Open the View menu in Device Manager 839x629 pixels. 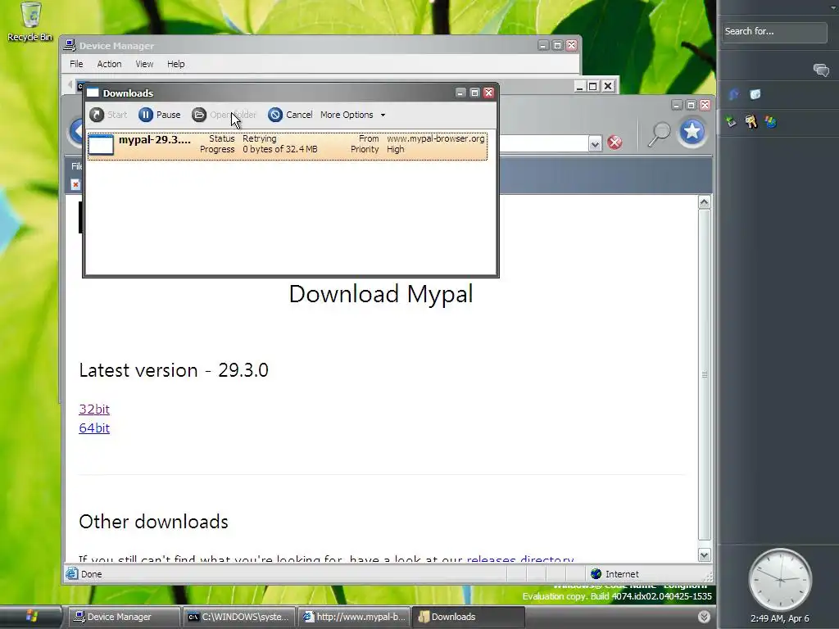pos(144,64)
